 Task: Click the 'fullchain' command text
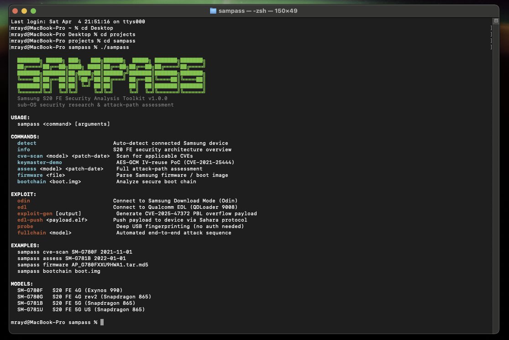31,233
